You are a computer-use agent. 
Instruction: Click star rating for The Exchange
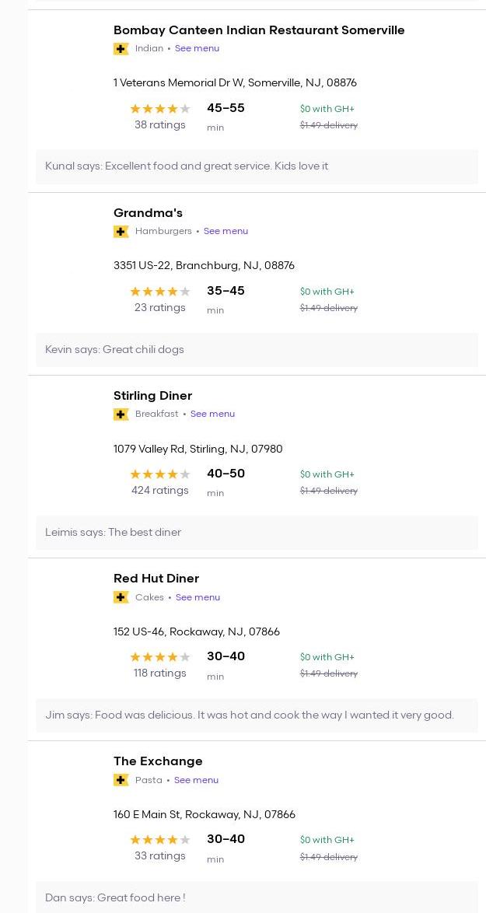(159, 840)
